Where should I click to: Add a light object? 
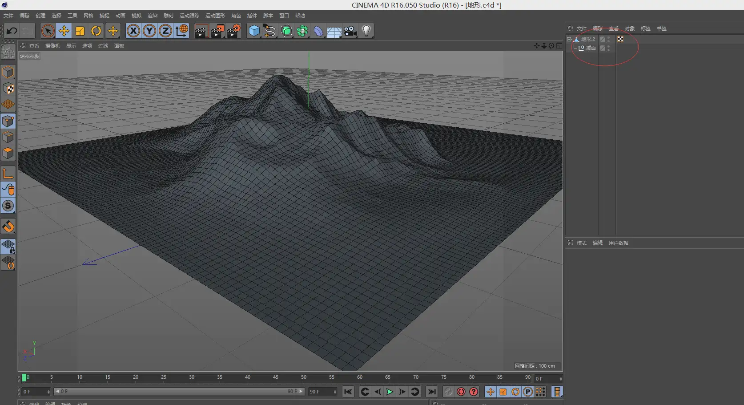[366, 31]
